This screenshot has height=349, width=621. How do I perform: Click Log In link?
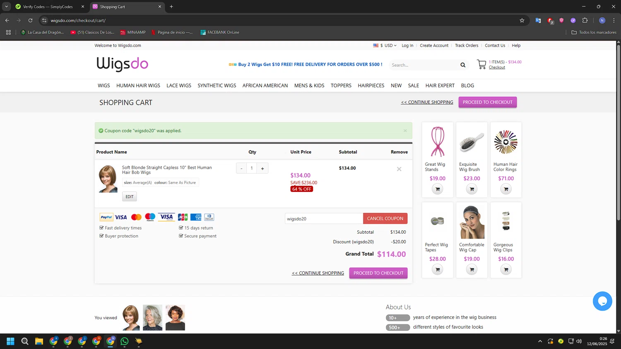coord(407,45)
